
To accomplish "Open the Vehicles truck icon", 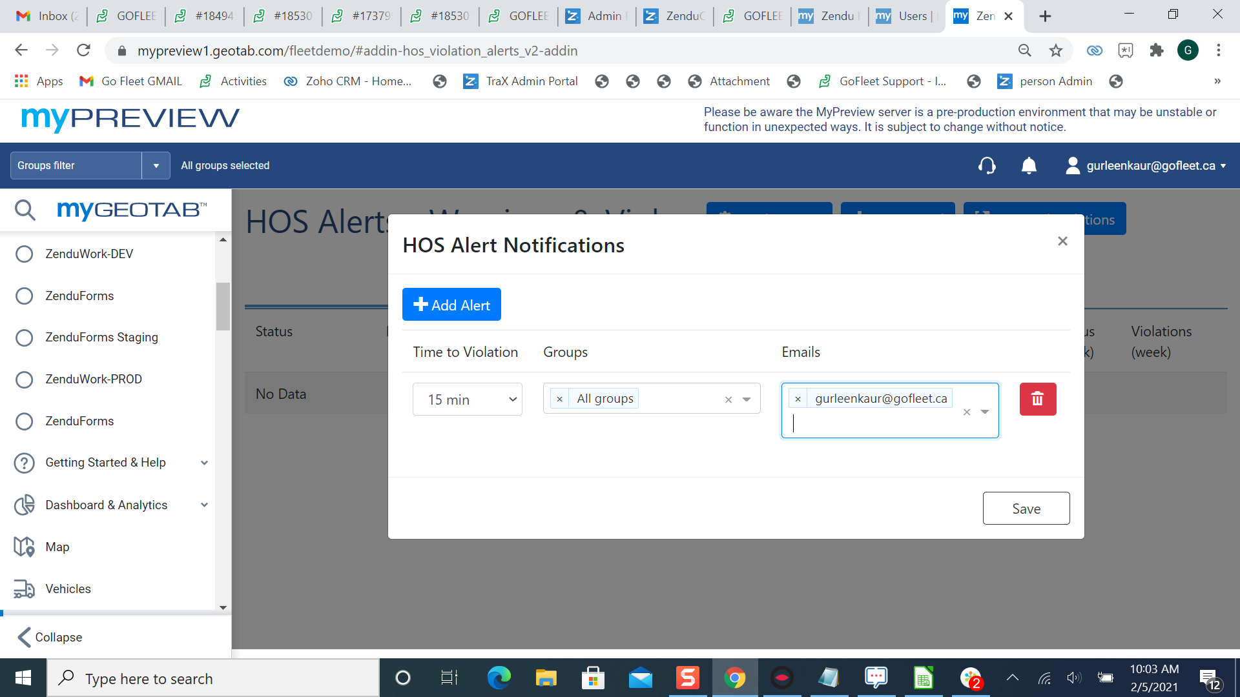I will pyautogui.click(x=24, y=589).
